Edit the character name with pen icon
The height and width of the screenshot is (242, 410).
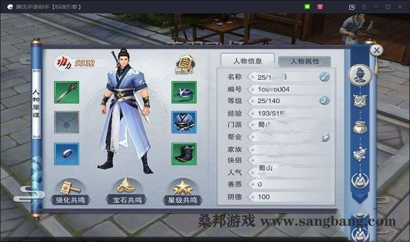pyautogui.click(x=324, y=77)
